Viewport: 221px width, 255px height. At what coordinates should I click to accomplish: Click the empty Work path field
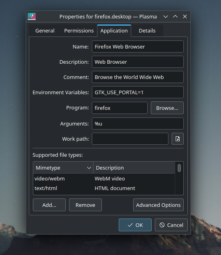(x=130, y=139)
